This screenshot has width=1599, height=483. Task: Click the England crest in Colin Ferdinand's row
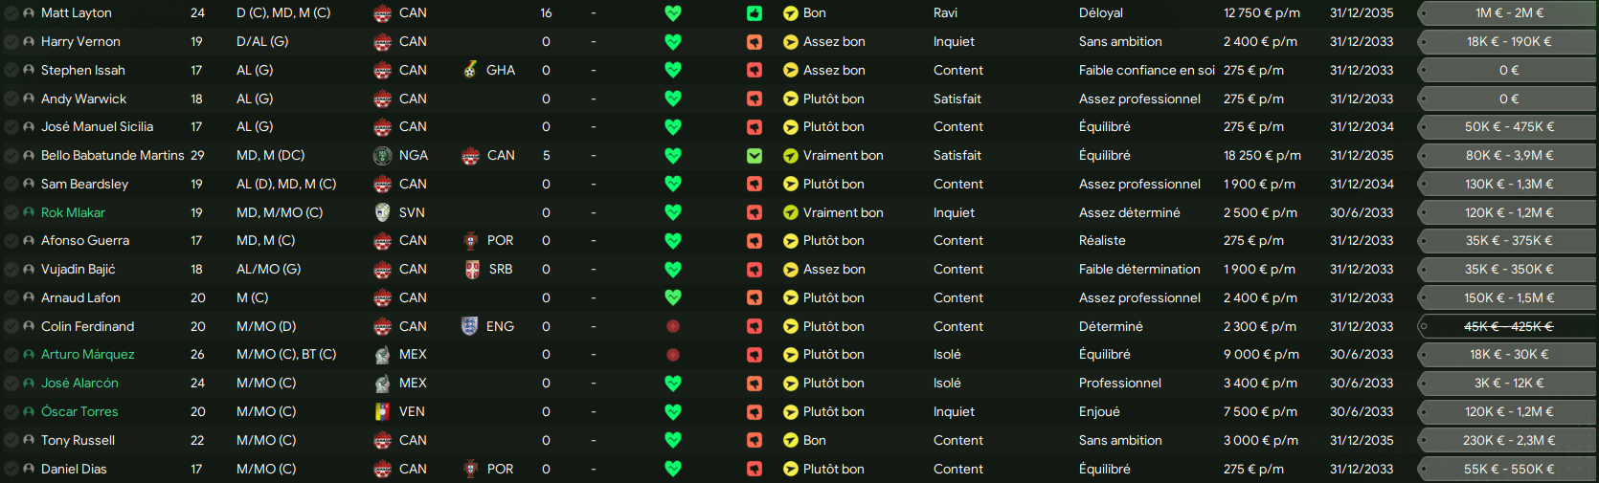[469, 326]
